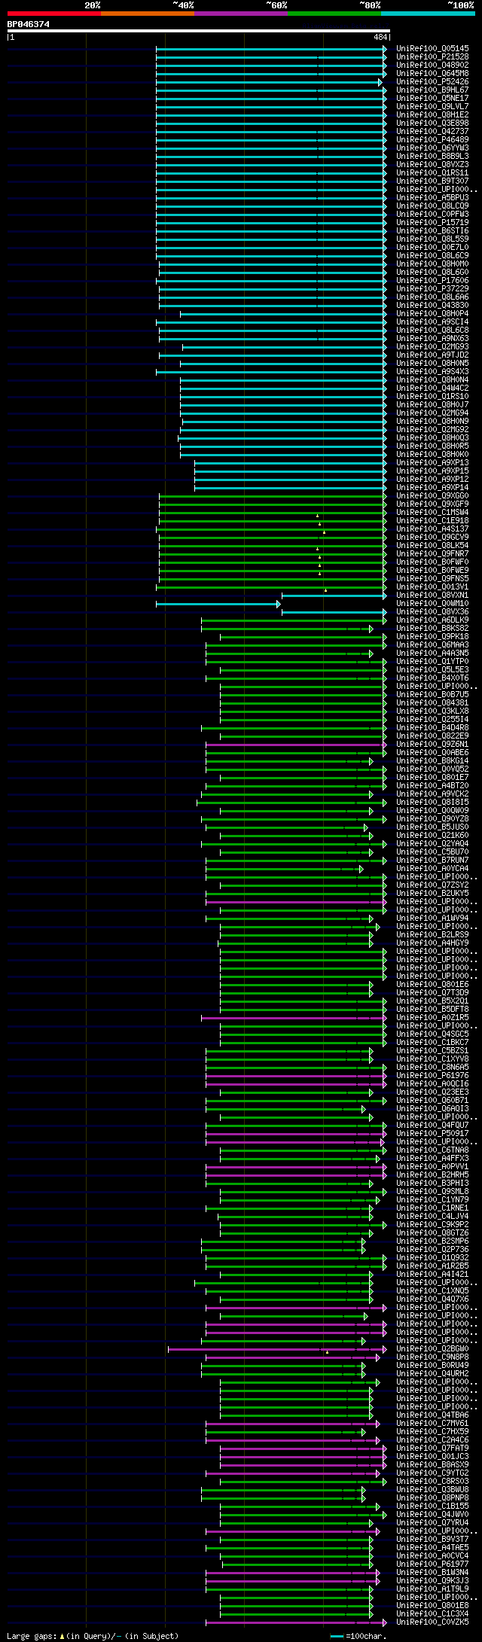Click the yellow gap marker on UniRef100_Q013V1 row

325,590
